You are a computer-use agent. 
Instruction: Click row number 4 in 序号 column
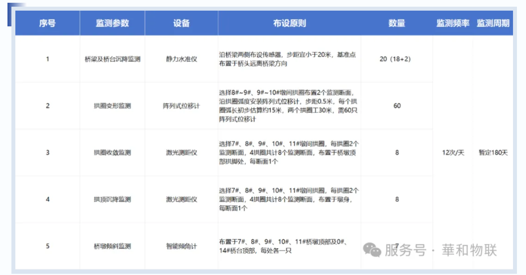point(48,199)
